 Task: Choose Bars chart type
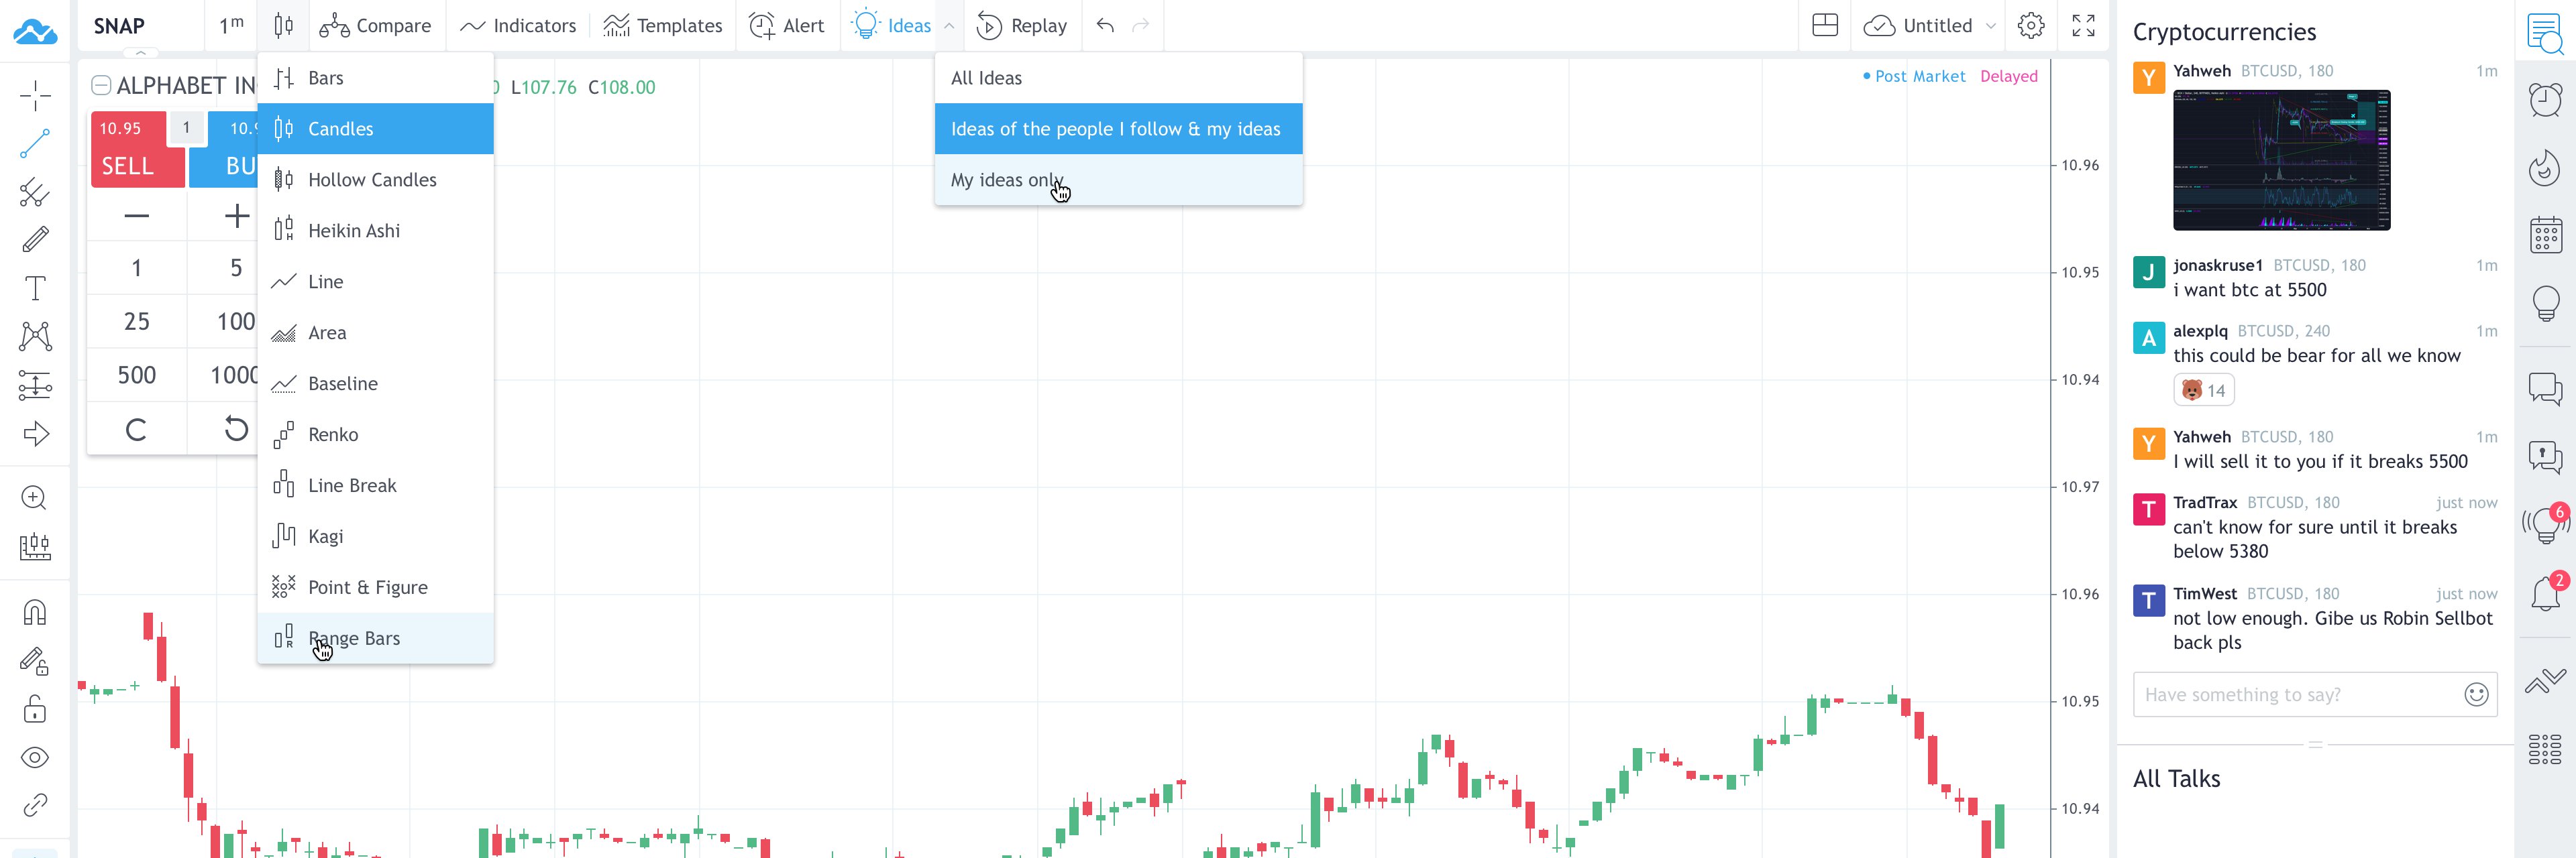[375, 78]
